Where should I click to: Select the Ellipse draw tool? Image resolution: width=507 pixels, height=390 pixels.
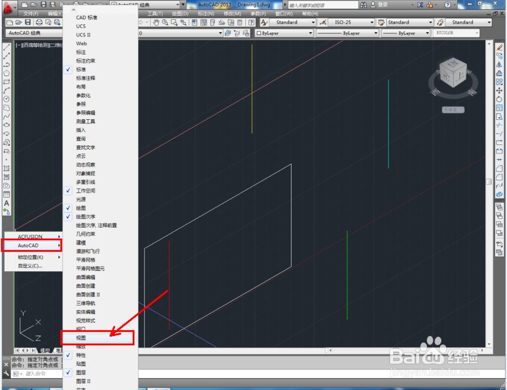coord(7,125)
